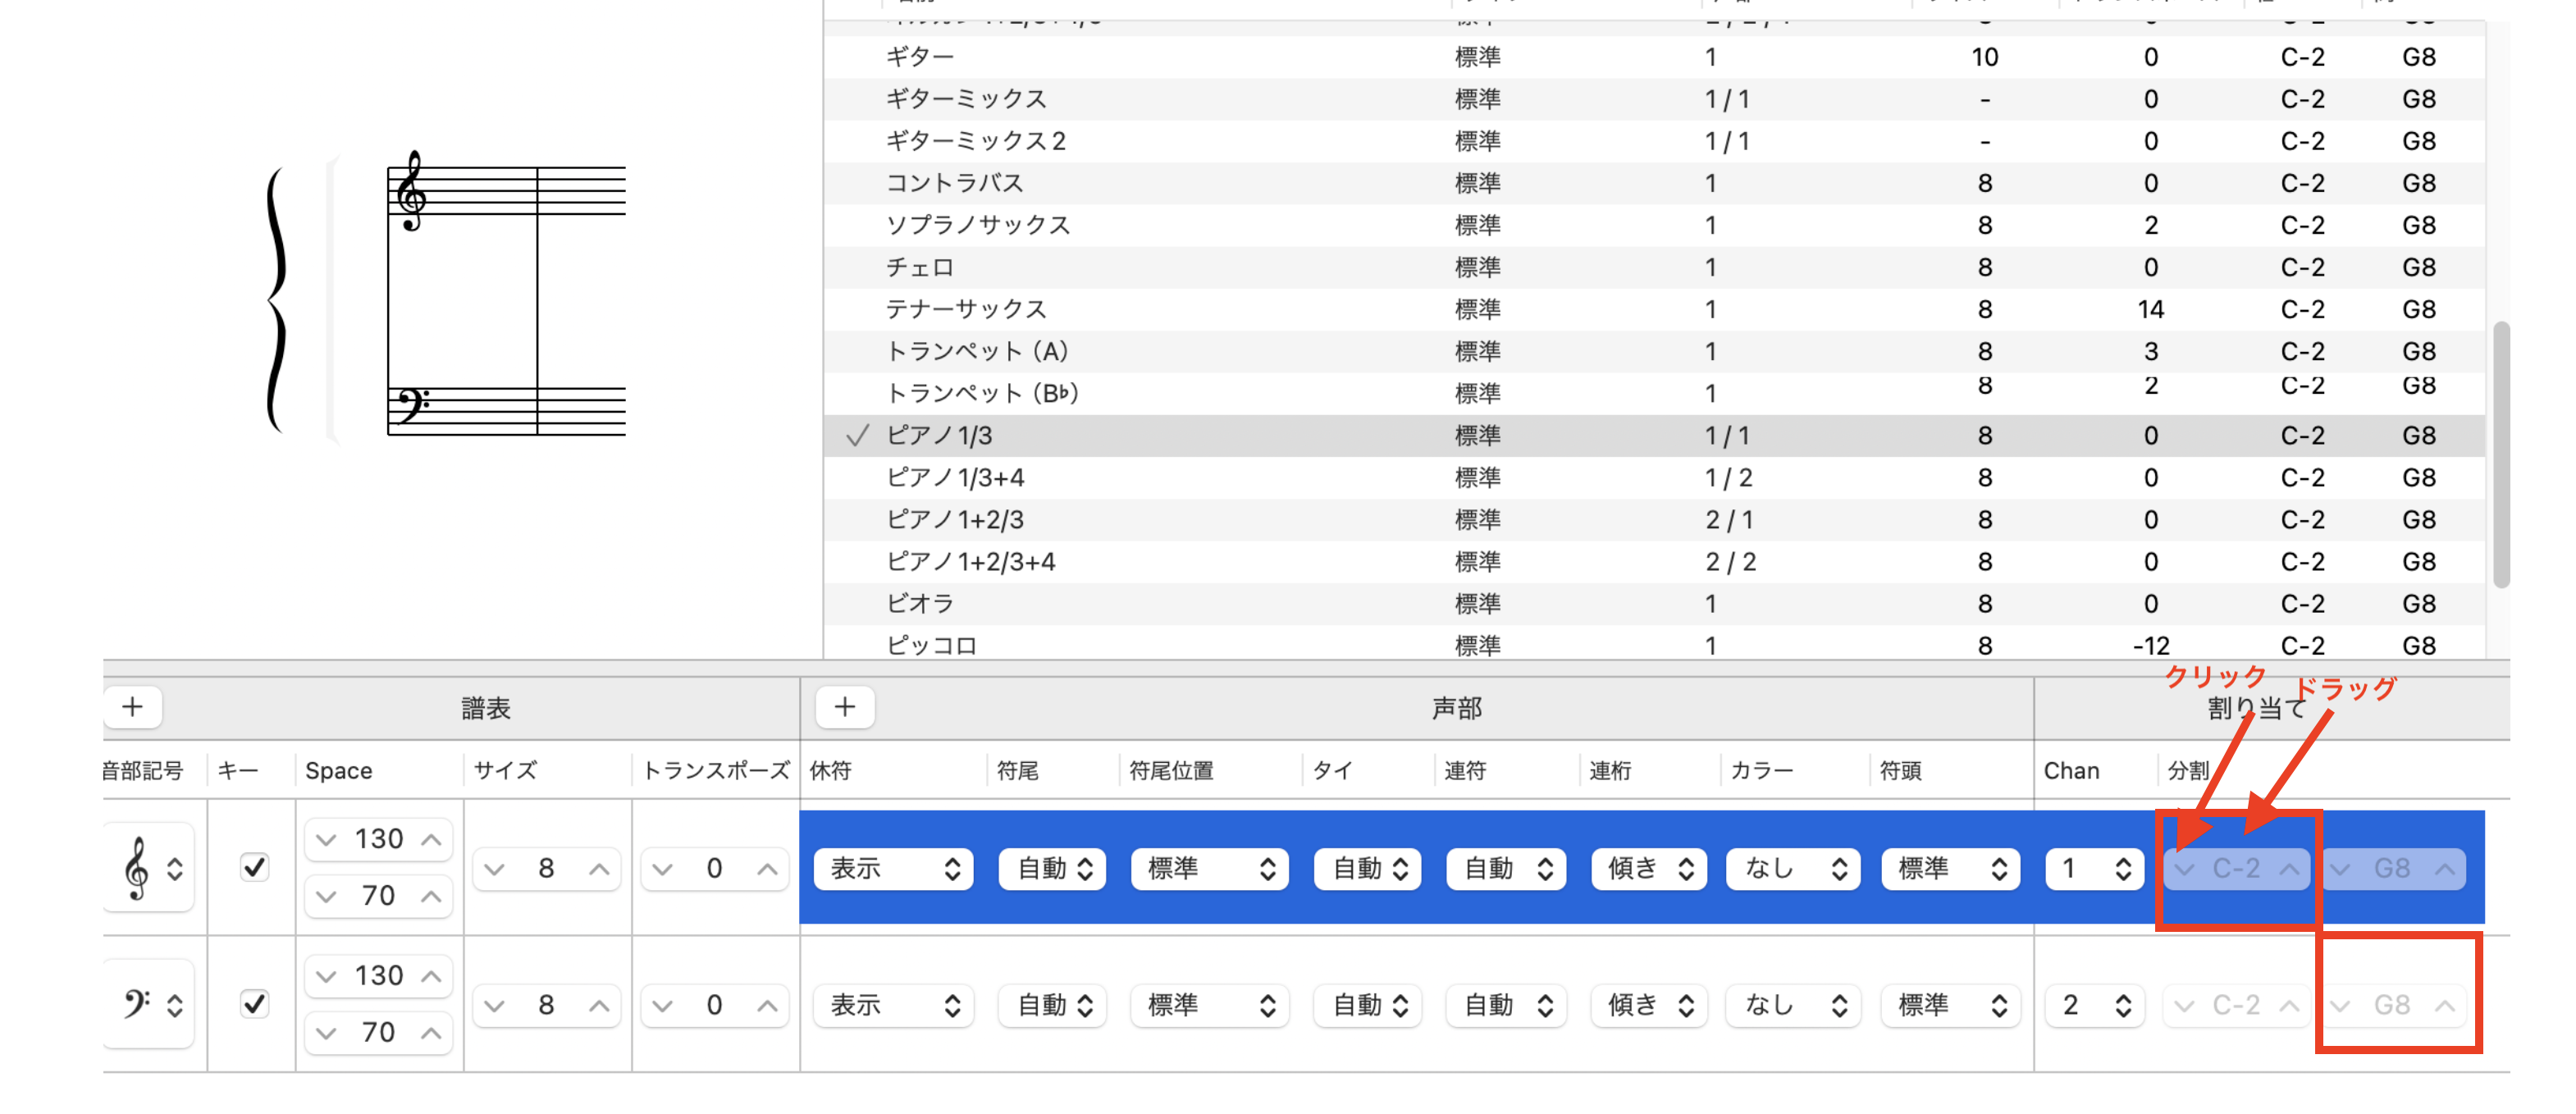Open the カラー dropdown showing なし in the second row
Image resolution: width=2576 pixels, height=1114 pixels.
[x=1793, y=1005]
